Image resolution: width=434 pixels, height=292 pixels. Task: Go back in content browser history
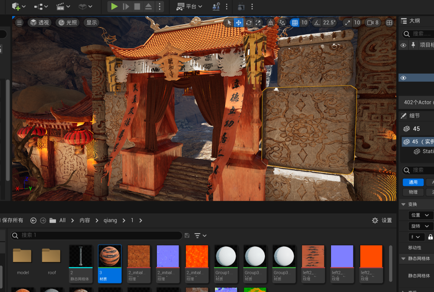pos(33,220)
